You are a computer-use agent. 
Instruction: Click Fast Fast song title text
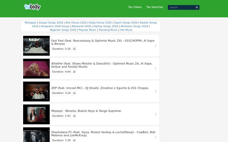(103, 42)
